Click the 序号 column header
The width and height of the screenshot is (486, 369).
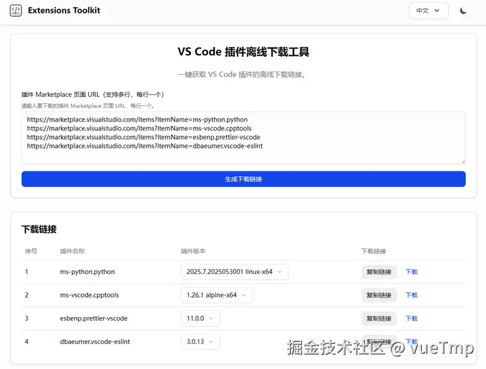(31, 251)
